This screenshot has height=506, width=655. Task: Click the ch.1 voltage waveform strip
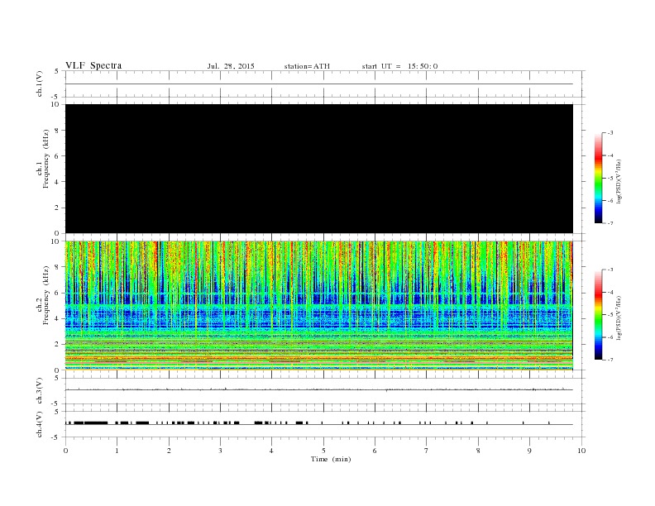(324, 84)
